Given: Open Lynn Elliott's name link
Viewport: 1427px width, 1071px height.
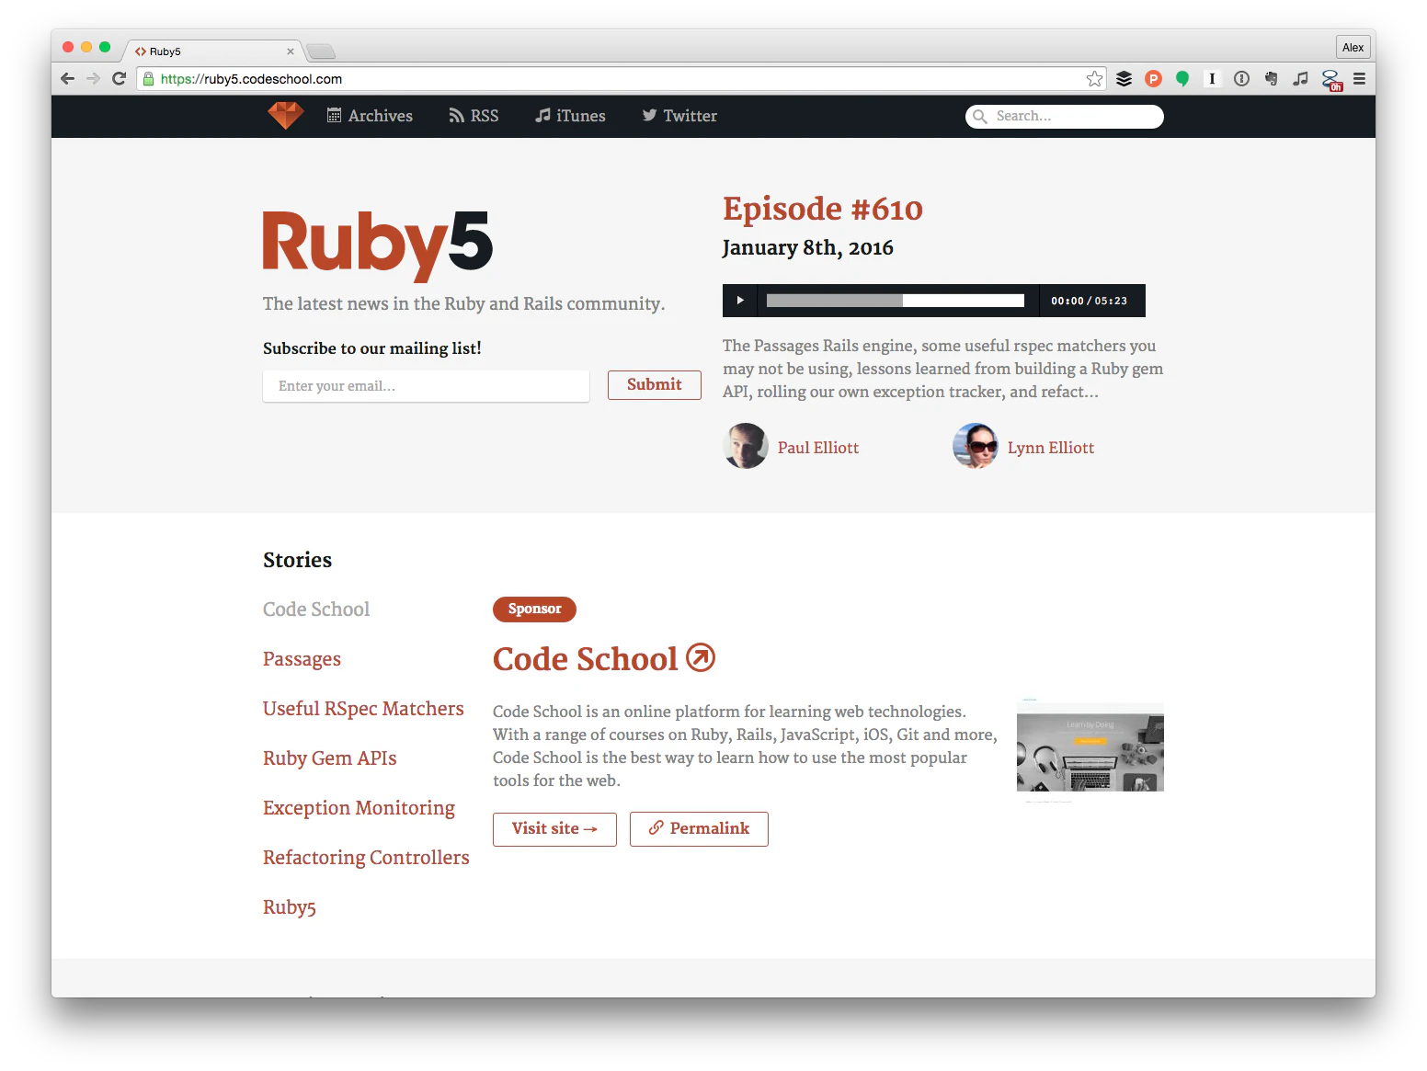Looking at the screenshot, I should tap(1051, 448).
